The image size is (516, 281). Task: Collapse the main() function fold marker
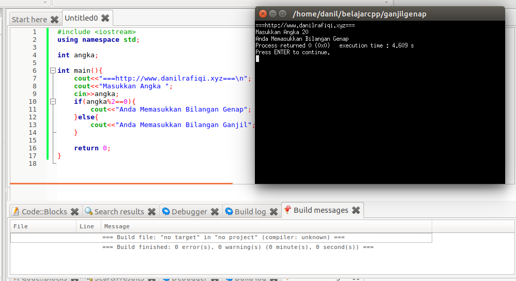point(53,70)
